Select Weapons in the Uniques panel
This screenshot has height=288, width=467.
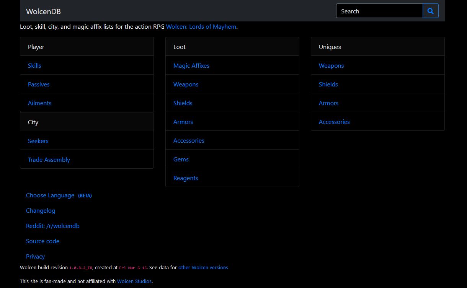[x=331, y=66]
